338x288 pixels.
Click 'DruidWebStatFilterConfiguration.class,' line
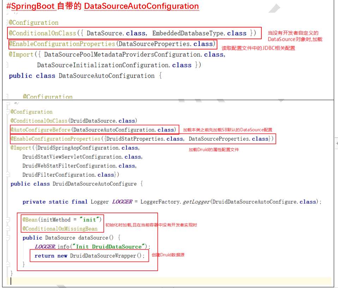pyautogui.click(x=79, y=166)
